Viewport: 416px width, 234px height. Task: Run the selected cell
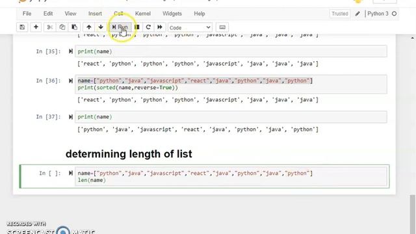(x=120, y=27)
